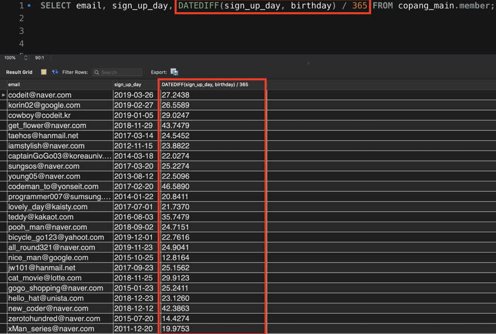Click the refresh results icon
The height and width of the screenshot is (334, 496).
[x=55, y=72]
